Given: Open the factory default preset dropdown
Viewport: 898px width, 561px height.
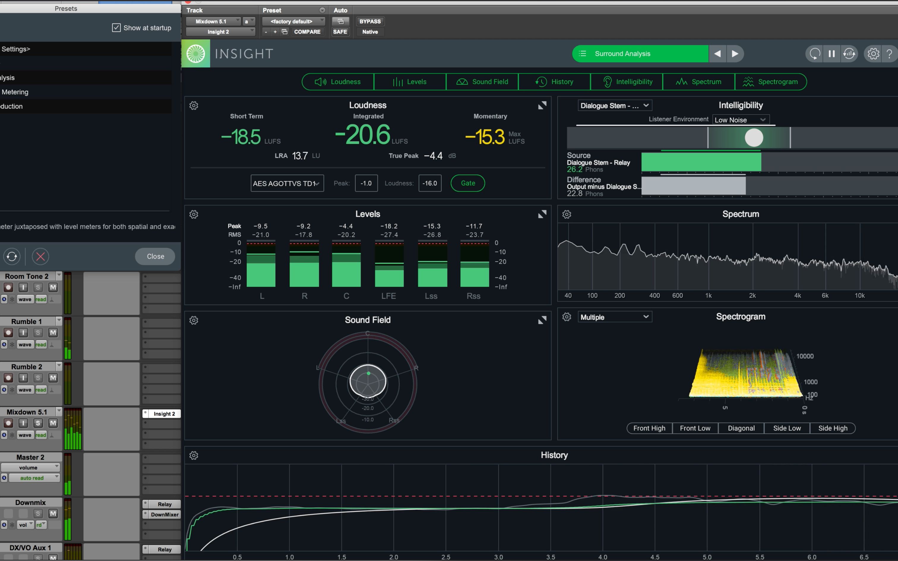Looking at the screenshot, I should coord(293,21).
